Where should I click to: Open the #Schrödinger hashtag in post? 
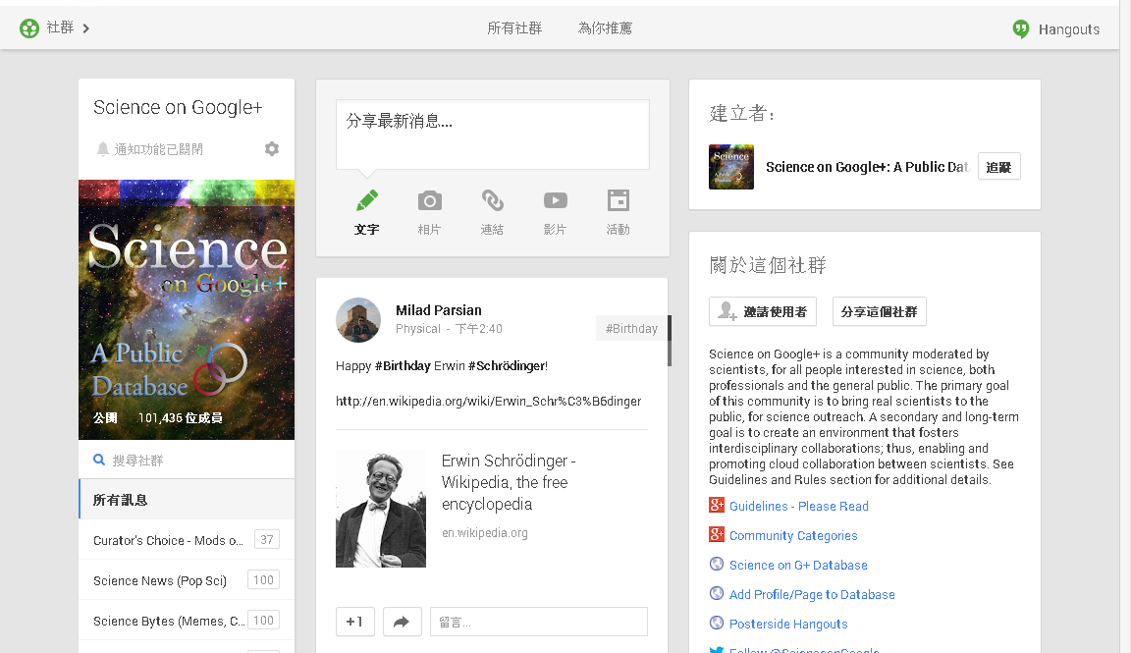[x=507, y=366]
